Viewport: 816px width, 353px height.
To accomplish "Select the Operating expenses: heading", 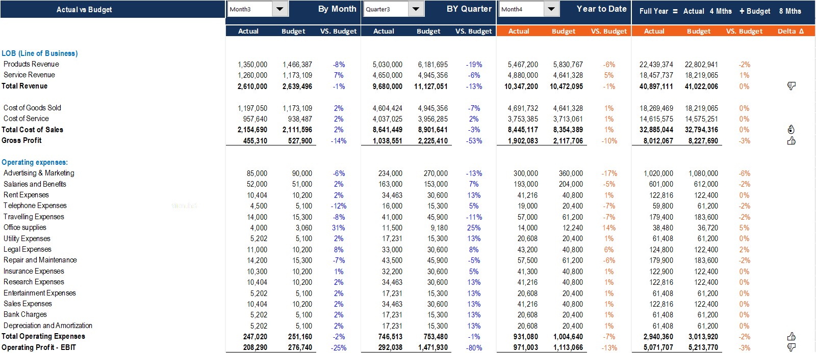I will point(35,162).
